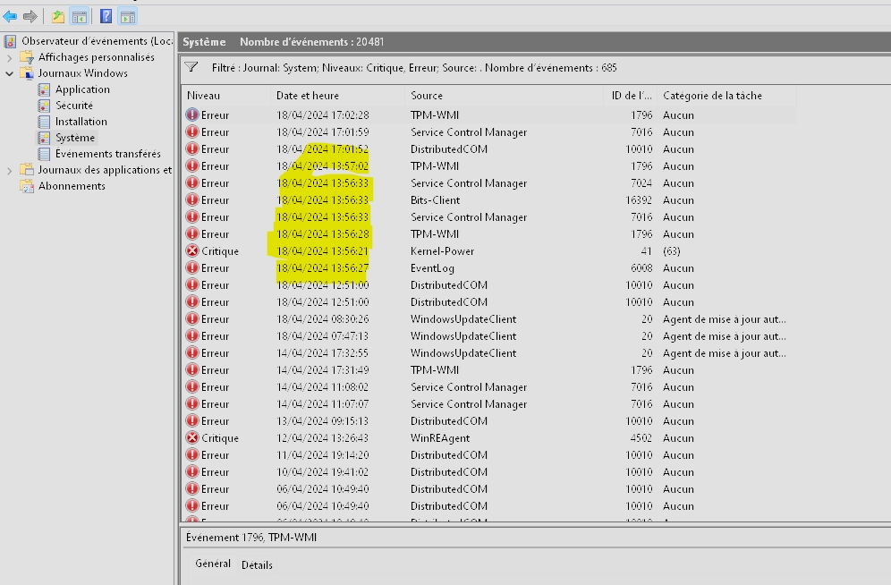
Task: Click the Kernel-Power critical error icon
Action: point(192,251)
